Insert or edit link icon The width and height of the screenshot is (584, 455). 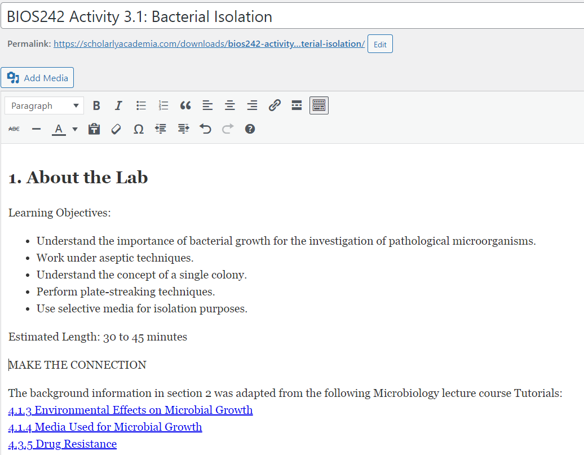coord(275,106)
